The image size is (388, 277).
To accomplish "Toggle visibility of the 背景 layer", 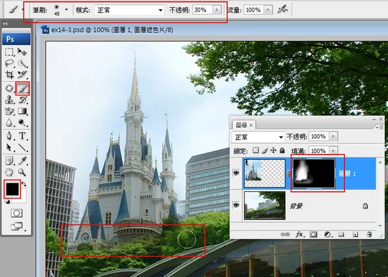I will tap(236, 205).
